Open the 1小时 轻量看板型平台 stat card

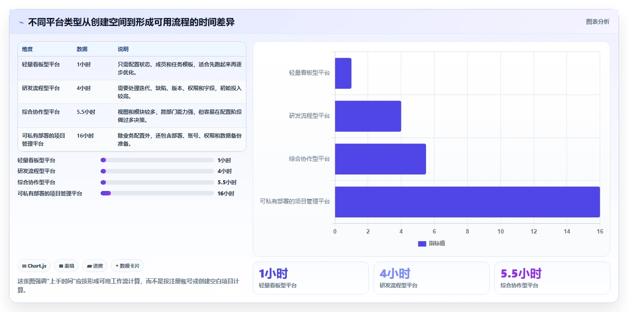[x=311, y=278]
